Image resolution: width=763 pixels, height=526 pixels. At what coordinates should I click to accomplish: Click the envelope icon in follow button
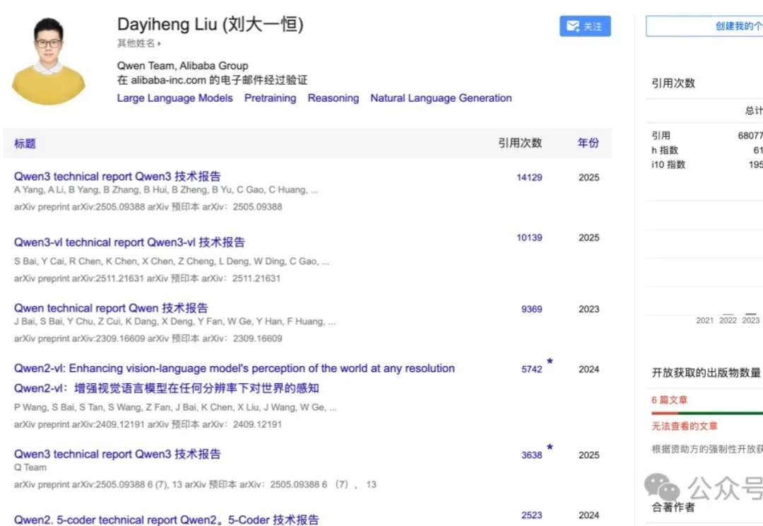point(573,26)
